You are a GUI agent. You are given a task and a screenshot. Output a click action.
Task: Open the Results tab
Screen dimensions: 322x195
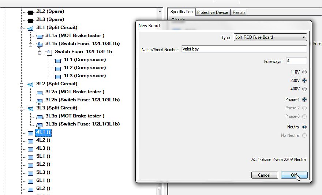click(239, 12)
